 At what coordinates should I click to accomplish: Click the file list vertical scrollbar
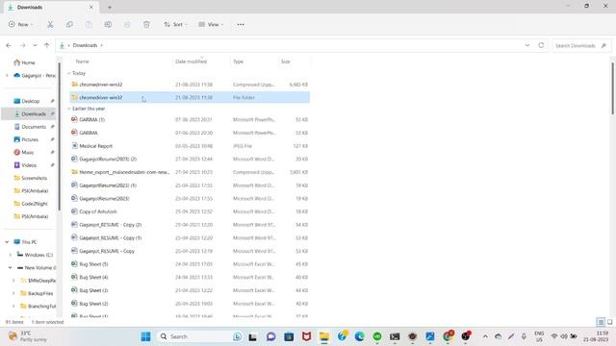pos(612,88)
